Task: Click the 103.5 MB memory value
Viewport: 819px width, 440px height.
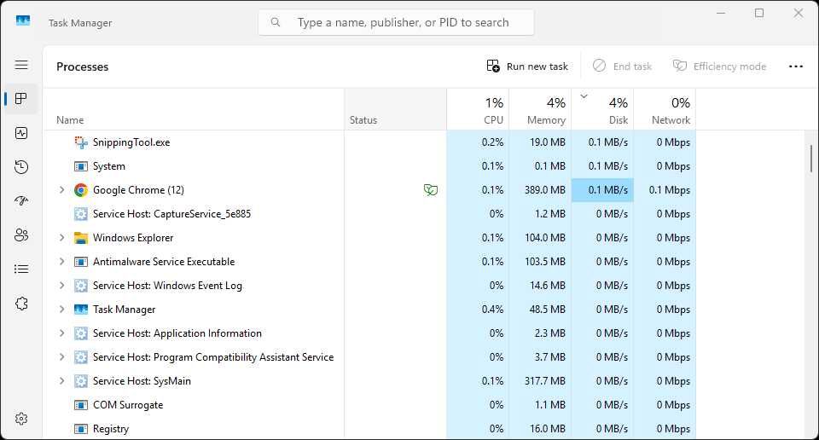Action: click(545, 262)
